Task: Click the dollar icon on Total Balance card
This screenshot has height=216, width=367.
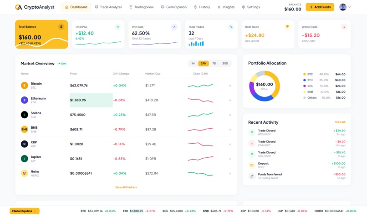Action: 61,27
